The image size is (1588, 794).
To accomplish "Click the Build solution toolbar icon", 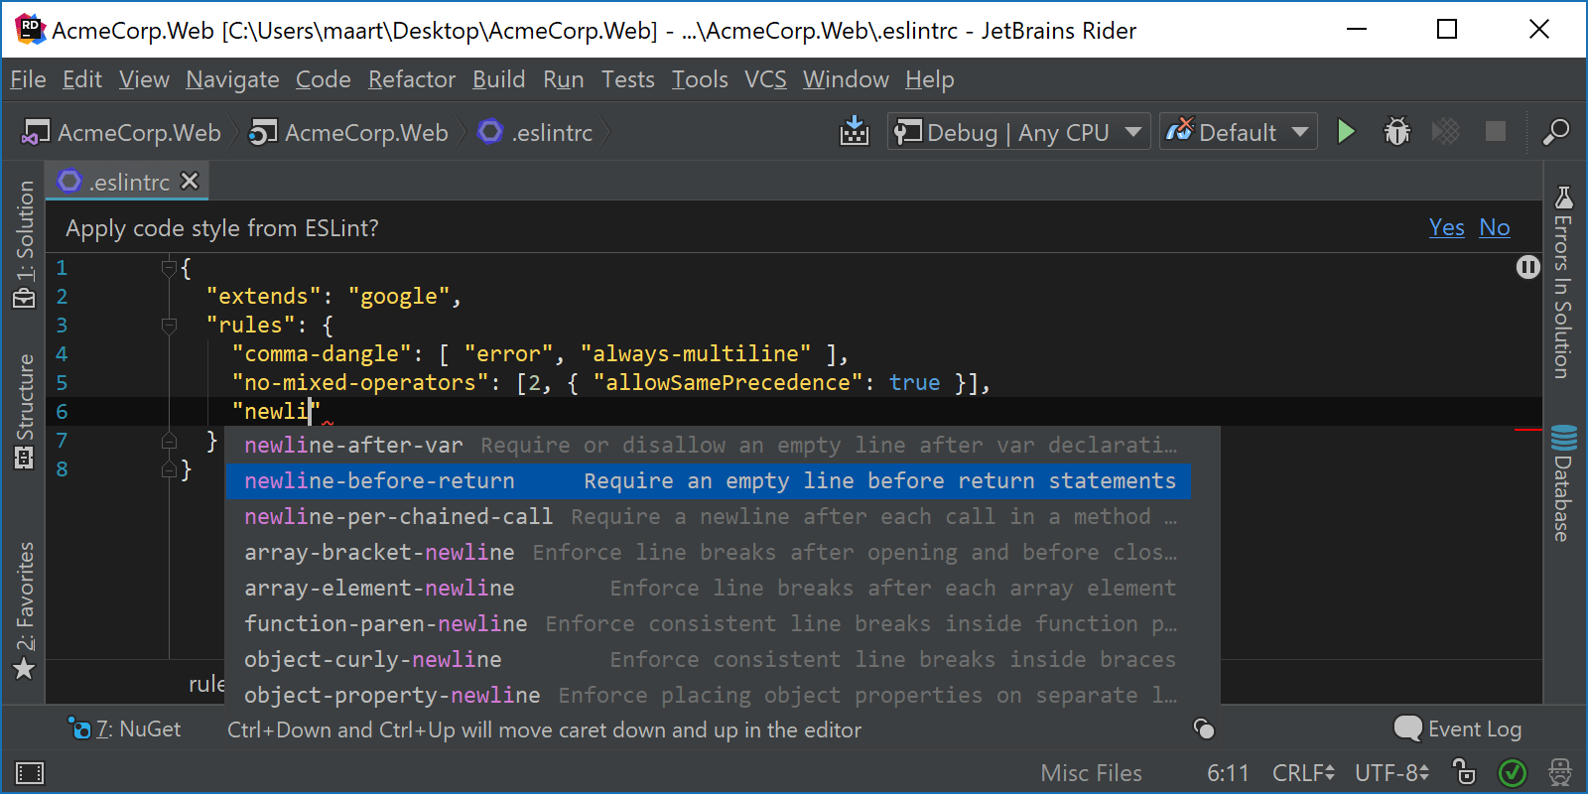I will pos(854,131).
